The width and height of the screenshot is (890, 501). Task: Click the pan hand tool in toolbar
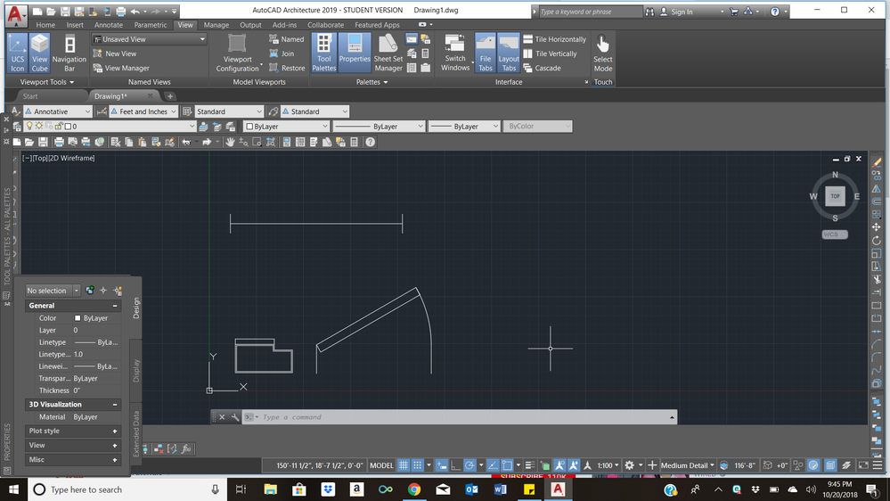230,142
